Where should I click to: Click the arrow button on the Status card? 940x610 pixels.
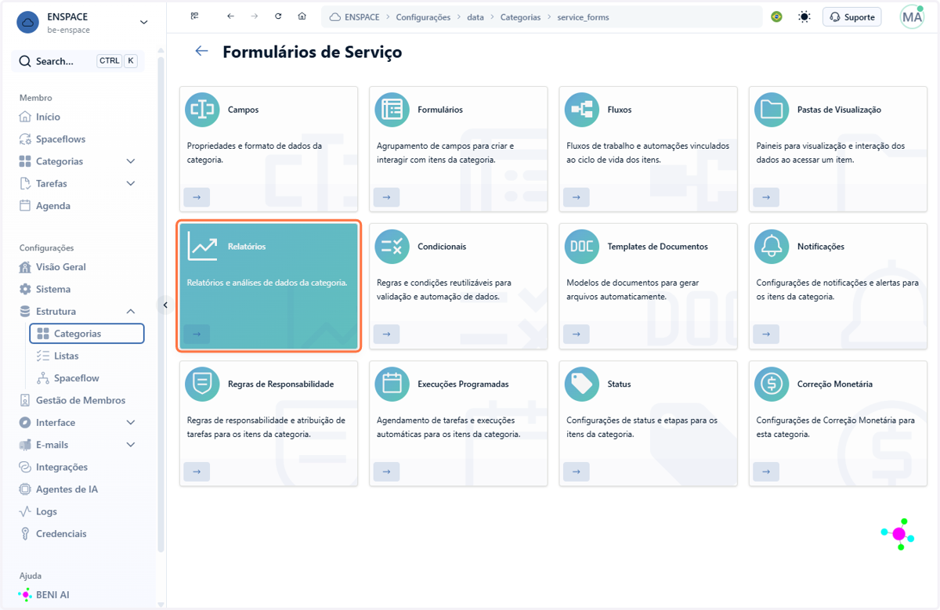(576, 472)
